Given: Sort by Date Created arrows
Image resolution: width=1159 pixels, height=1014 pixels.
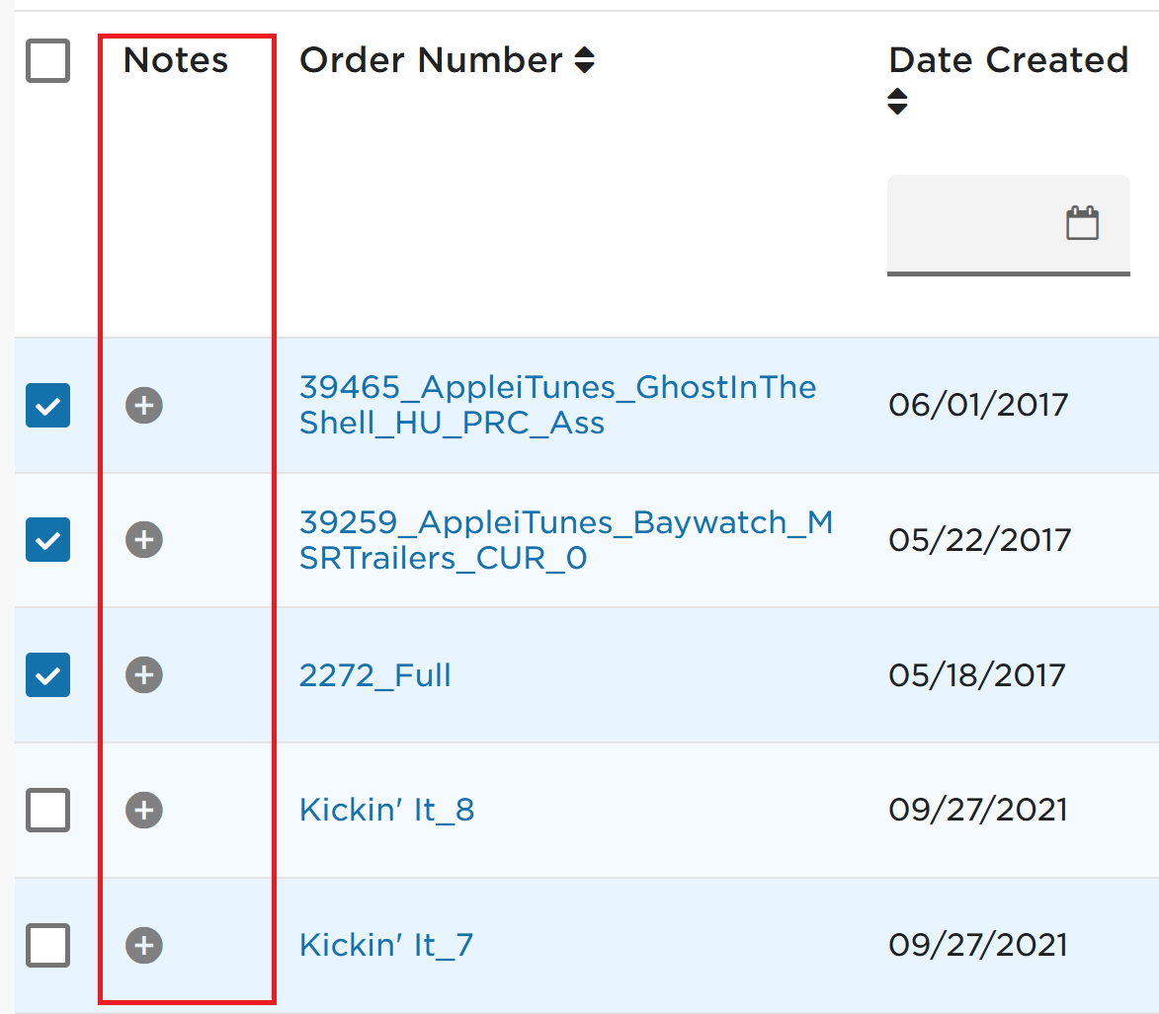Looking at the screenshot, I should pos(897,101).
